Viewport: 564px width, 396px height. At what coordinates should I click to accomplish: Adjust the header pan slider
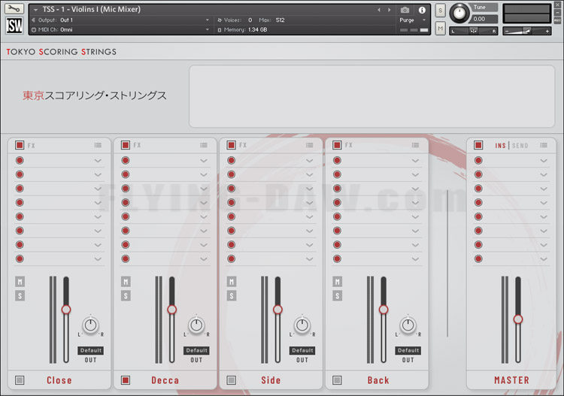[x=473, y=32]
